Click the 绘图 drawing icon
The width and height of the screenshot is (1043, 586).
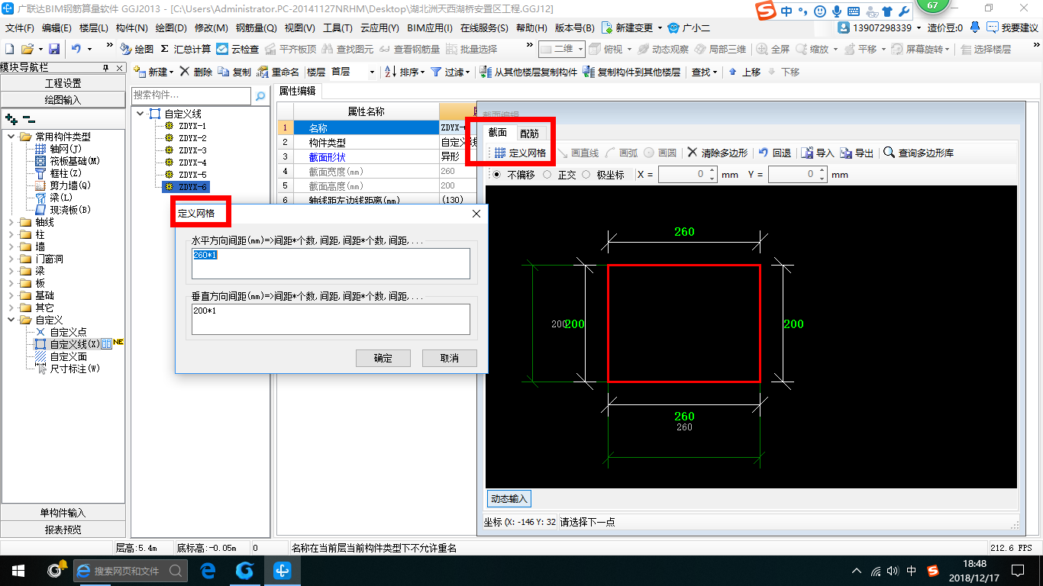point(126,49)
